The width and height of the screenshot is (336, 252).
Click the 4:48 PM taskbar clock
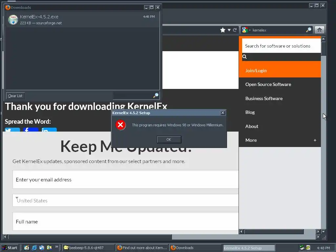coord(323,248)
